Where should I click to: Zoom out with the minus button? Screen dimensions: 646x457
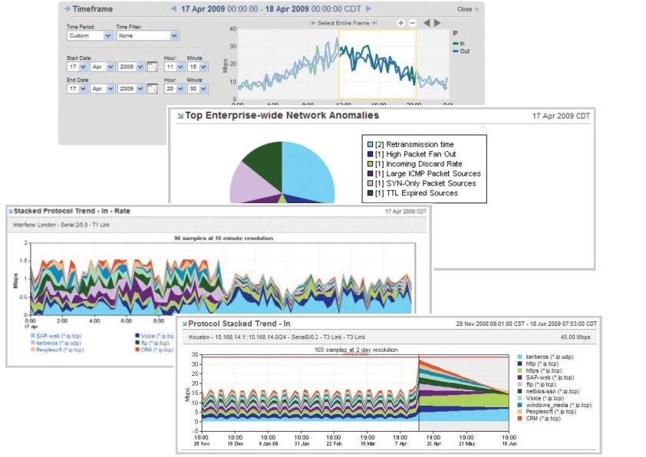412,23
